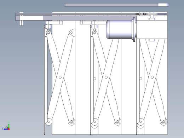This screenshot has width=184, height=138.
Task: Click the blue Z axis label on triad
Action: (3, 128)
